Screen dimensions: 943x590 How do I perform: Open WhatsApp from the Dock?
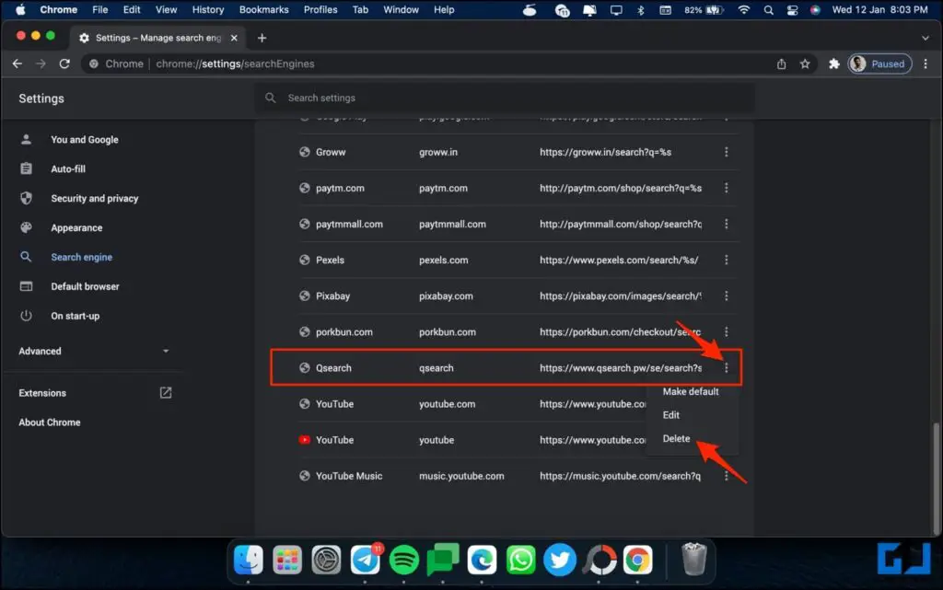[x=520, y=560]
